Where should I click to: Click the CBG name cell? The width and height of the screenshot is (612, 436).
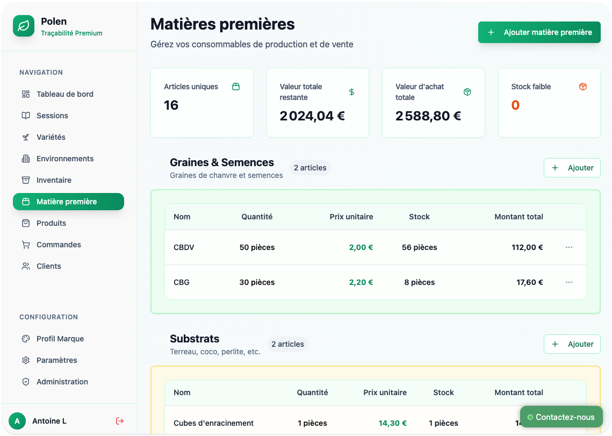pos(182,282)
